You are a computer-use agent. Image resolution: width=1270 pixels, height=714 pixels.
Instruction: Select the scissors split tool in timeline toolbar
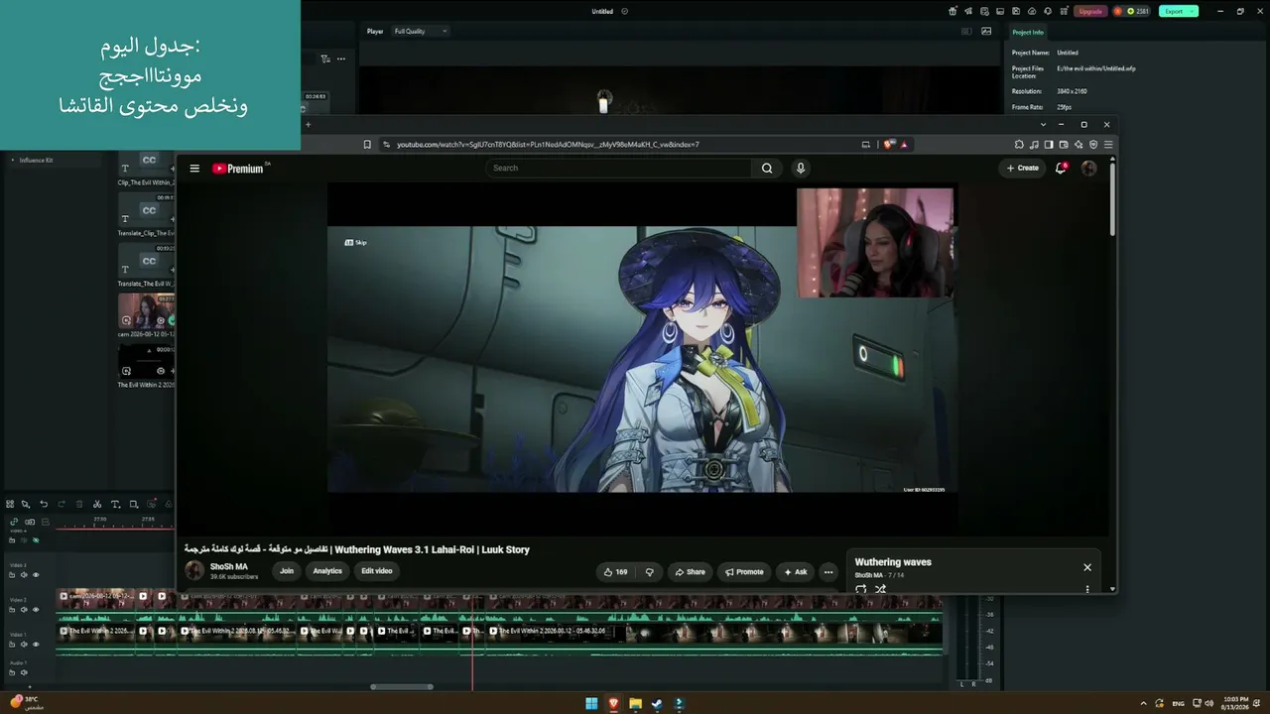point(97,504)
